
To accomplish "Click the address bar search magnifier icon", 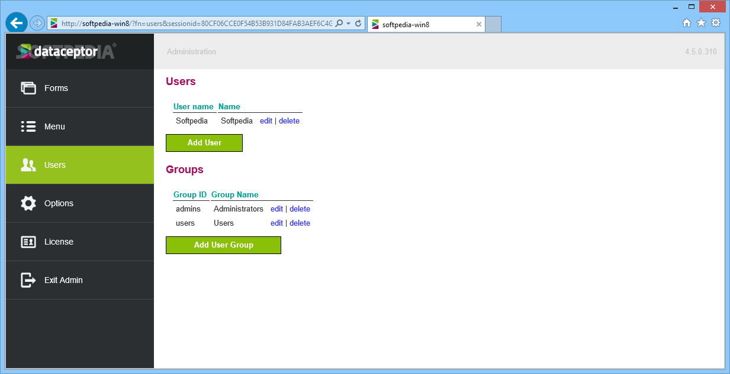I will point(339,24).
